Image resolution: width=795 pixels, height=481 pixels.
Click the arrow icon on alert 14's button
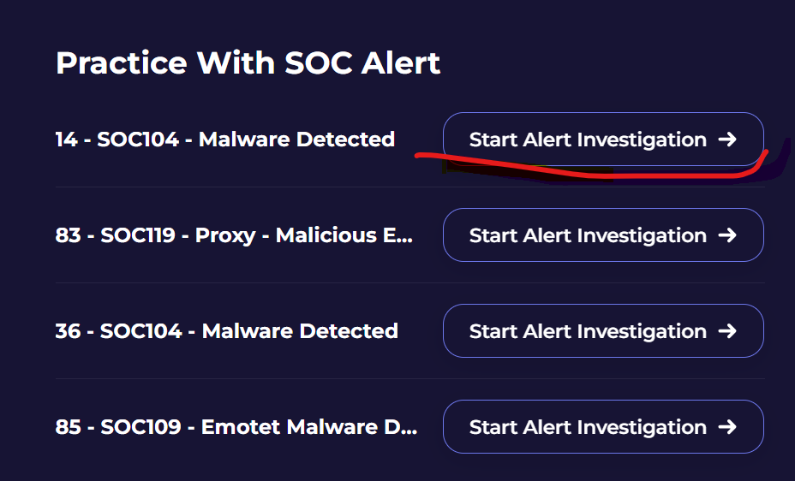click(727, 140)
